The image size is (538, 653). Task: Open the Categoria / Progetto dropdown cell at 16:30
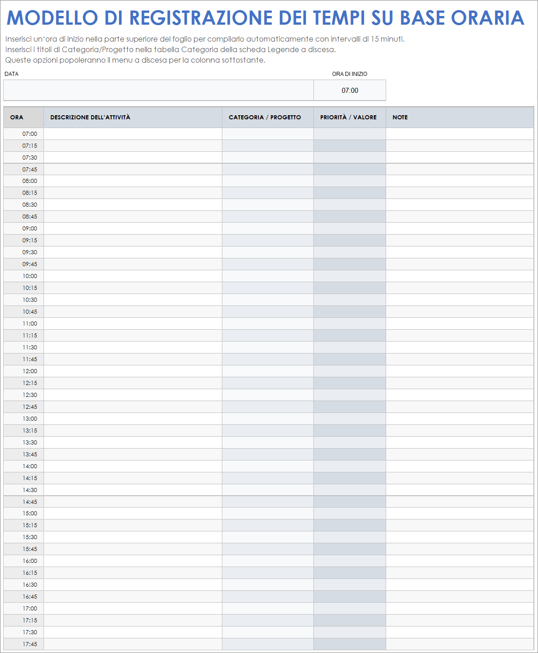tap(268, 585)
